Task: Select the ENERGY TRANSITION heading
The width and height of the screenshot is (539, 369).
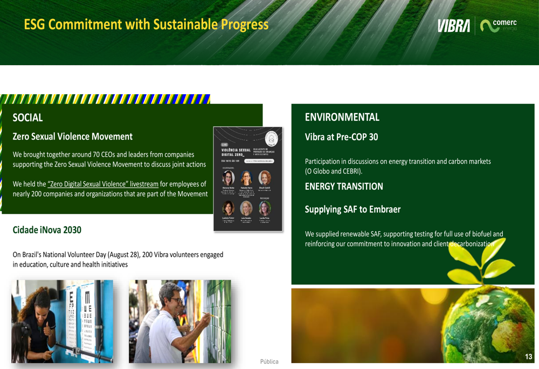Action: tap(344, 186)
